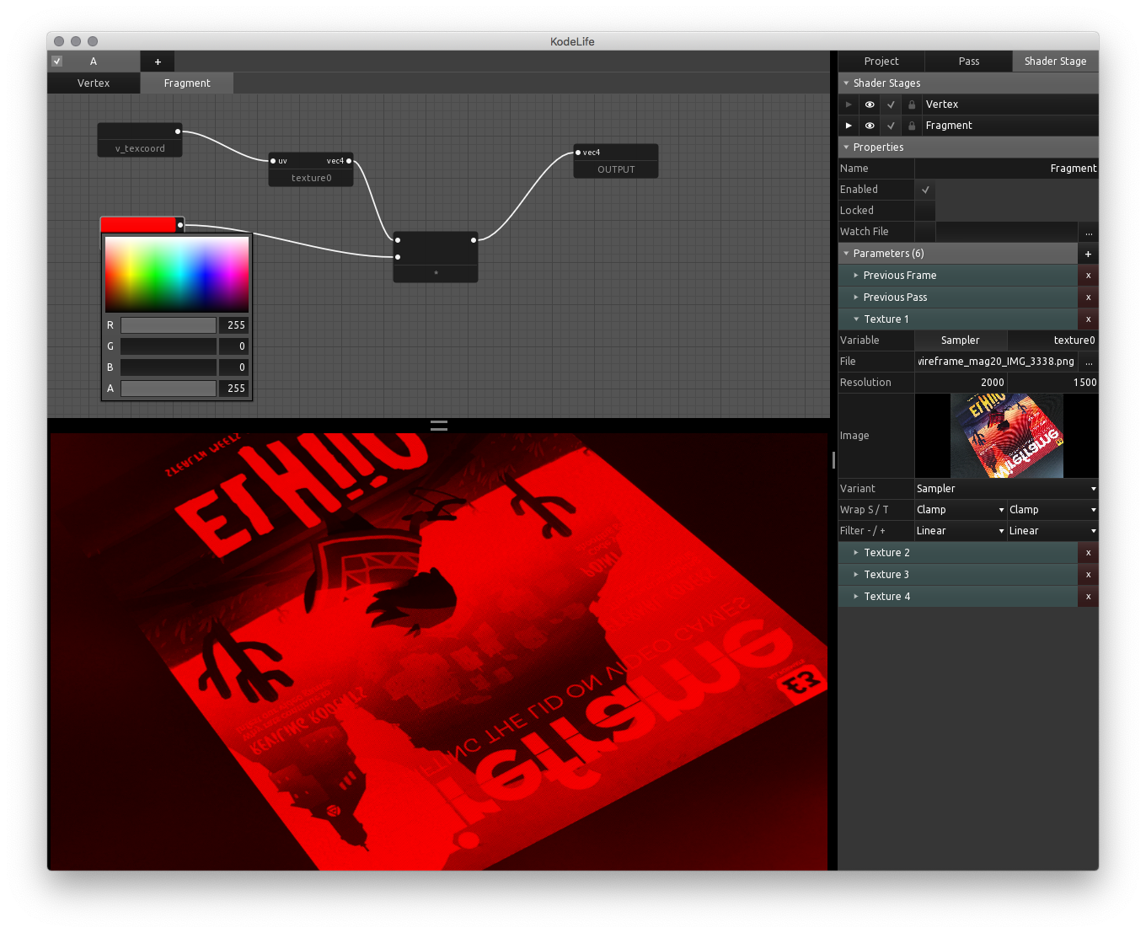The image size is (1146, 933).
Task: Edit the R value field 255
Action: pos(233,325)
